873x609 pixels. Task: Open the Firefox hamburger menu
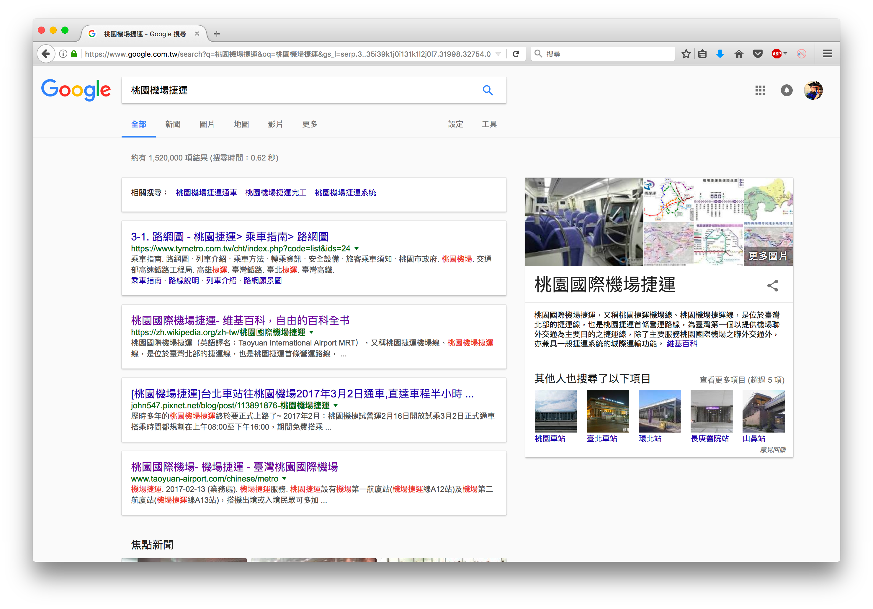click(x=827, y=54)
